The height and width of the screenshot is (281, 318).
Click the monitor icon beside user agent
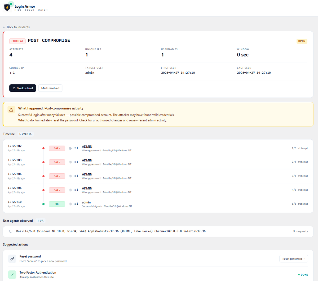click(x=11, y=231)
